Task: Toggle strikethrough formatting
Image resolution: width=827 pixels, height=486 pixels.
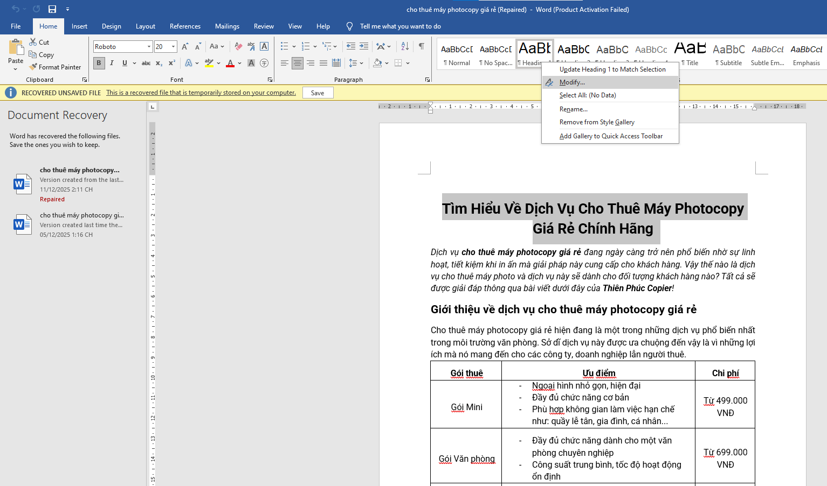Action: click(x=146, y=63)
